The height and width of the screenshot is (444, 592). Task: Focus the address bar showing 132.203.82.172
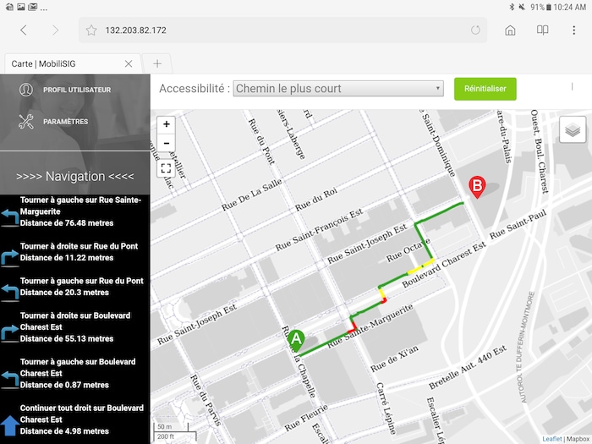click(282, 30)
